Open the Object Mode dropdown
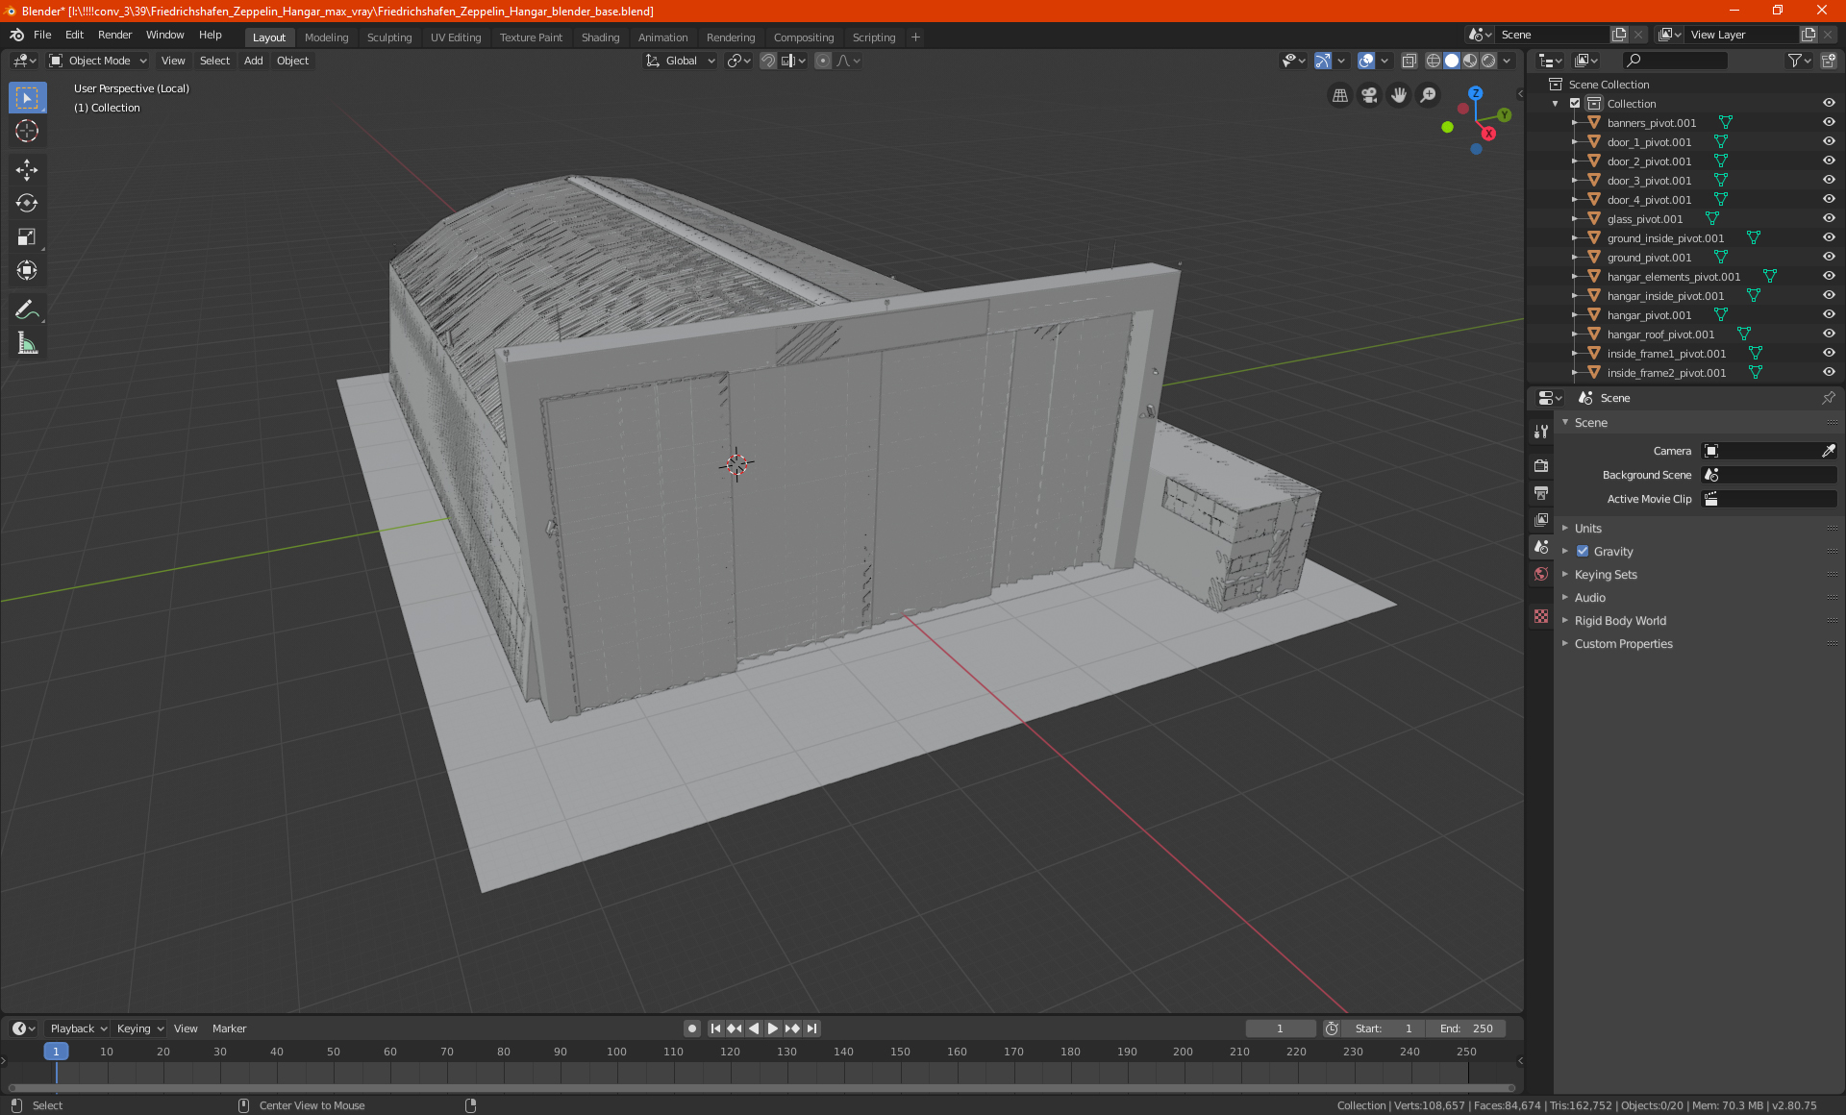 point(97,61)
